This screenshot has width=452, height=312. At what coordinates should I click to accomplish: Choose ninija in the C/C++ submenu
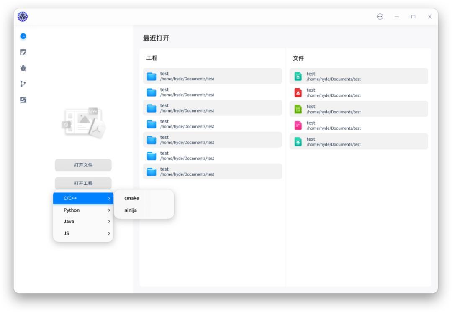(131, 210)
